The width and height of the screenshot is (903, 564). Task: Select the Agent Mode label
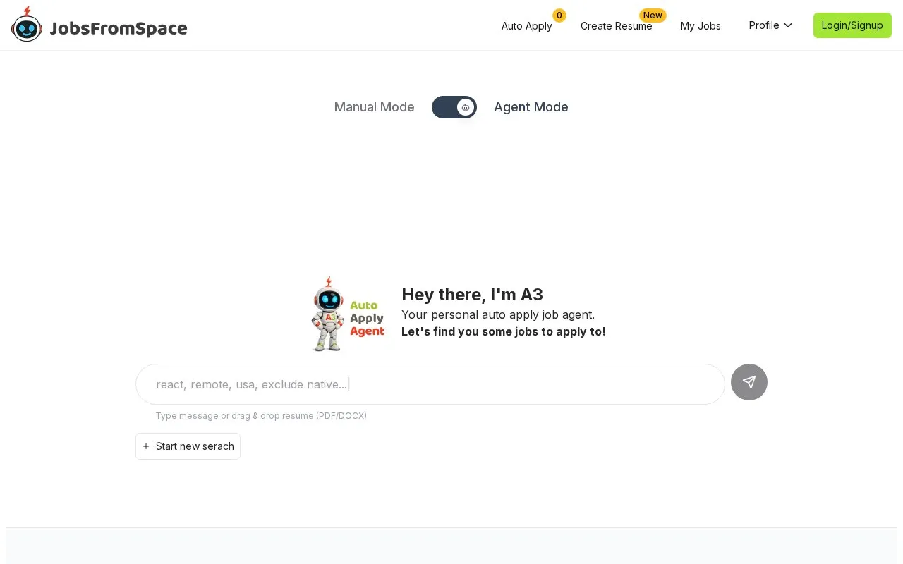click(x=531, y=107)
